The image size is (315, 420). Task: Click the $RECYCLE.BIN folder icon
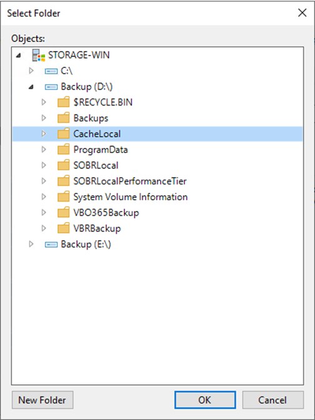(64, 102)
